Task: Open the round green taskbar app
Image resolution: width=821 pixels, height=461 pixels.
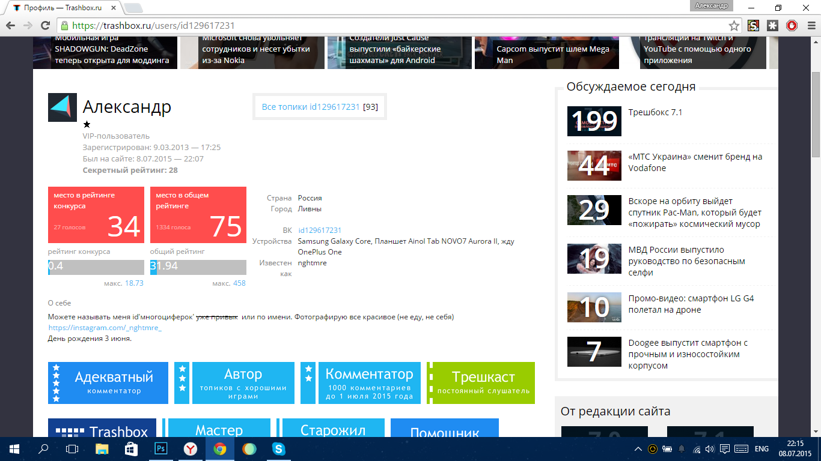Action: tap(249, 448)
